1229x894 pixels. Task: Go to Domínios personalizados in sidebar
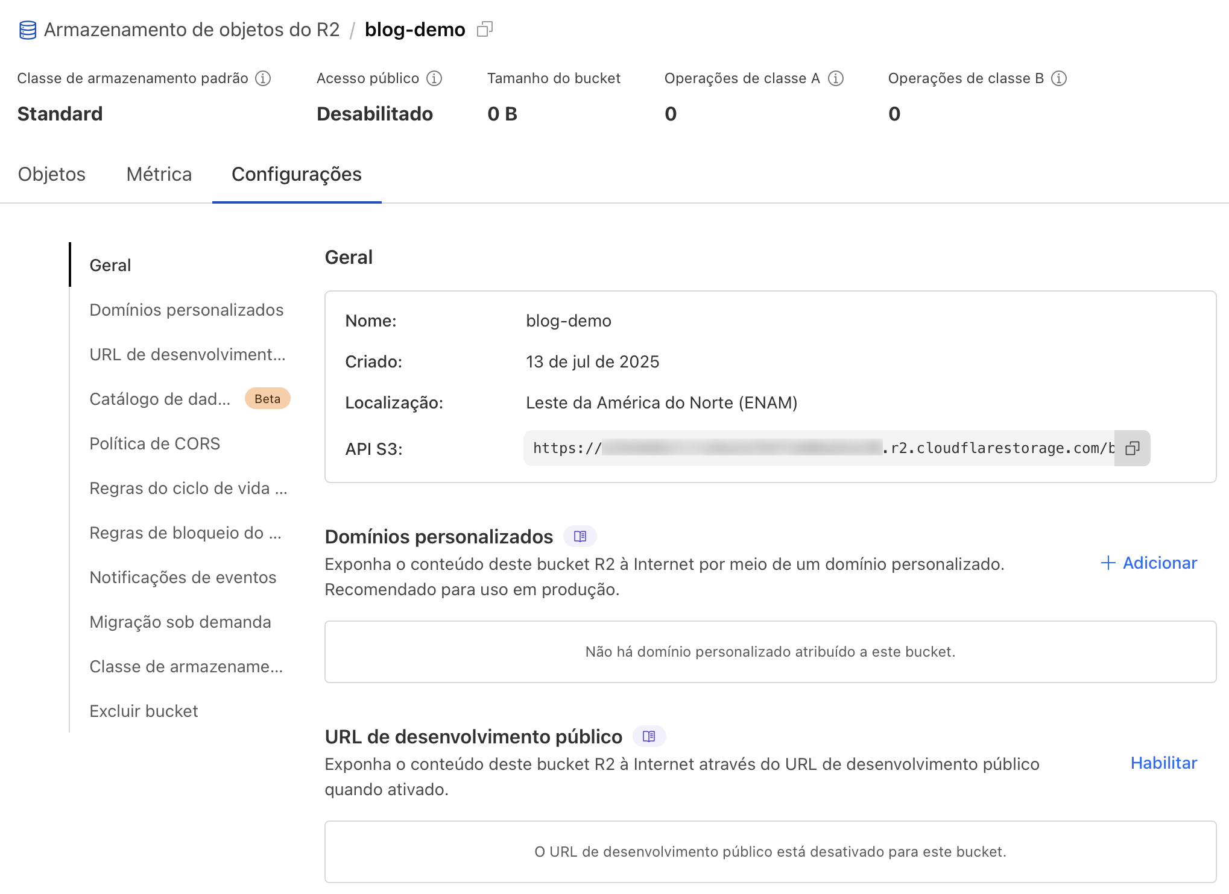click(186, 310)
